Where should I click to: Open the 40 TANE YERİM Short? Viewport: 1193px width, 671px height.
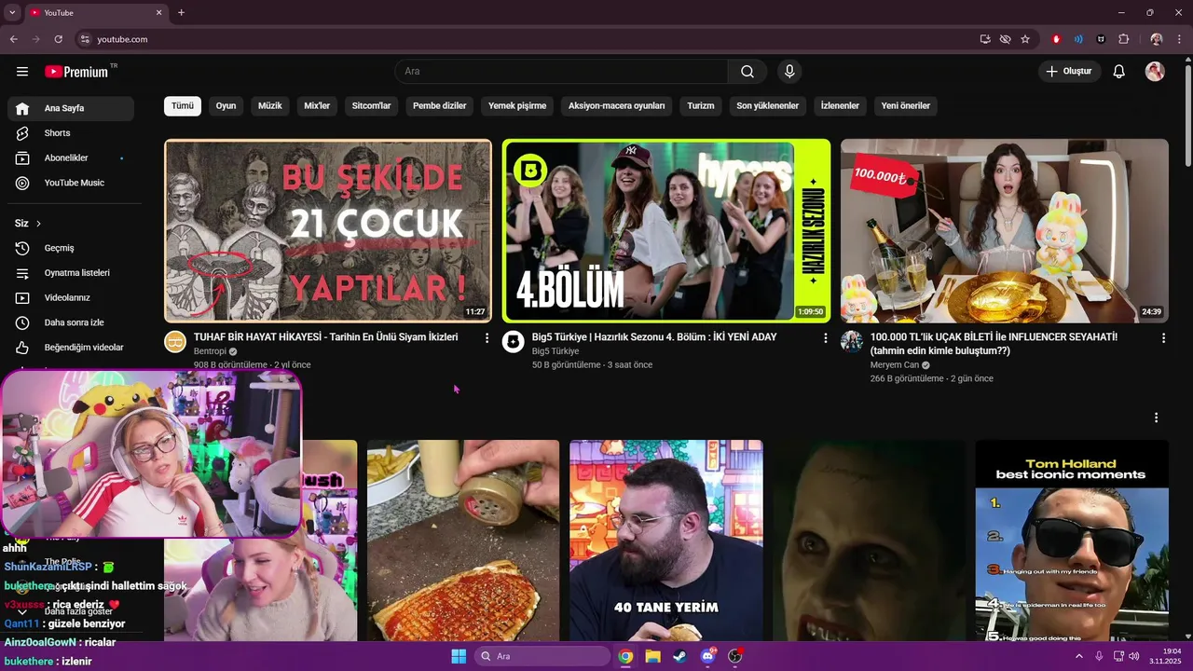tap(666, 541)
